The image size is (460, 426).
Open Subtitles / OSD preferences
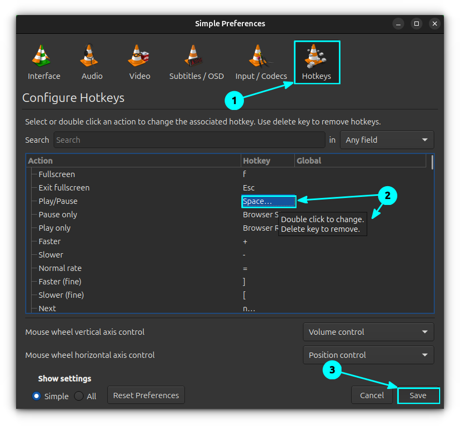[196, 59]
